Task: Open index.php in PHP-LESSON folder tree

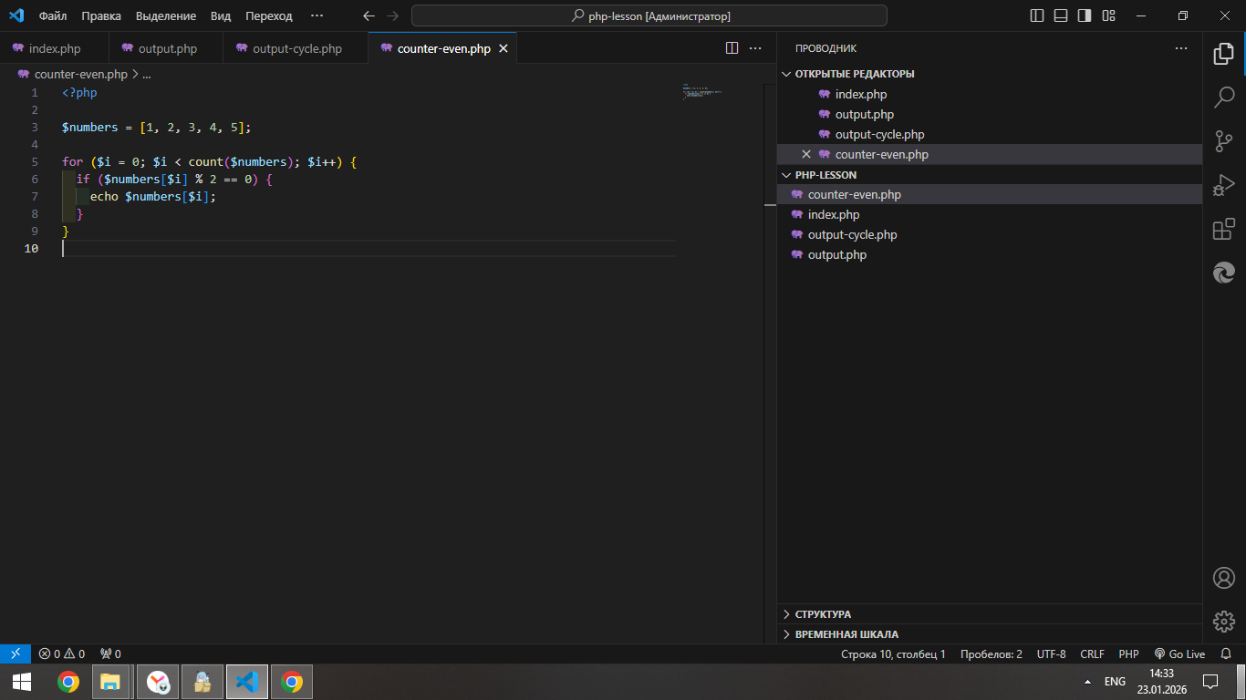Action: point(833,215)
